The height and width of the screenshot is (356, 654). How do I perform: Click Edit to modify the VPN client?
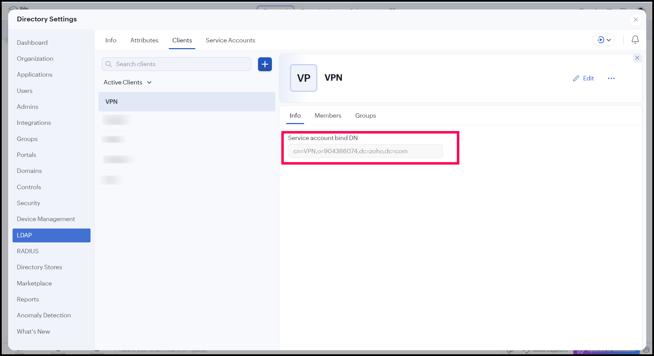click(583, 78)
